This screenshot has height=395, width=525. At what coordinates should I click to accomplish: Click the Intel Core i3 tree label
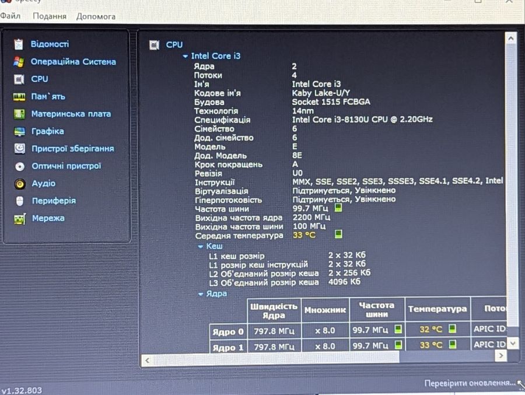coord(216,56)
